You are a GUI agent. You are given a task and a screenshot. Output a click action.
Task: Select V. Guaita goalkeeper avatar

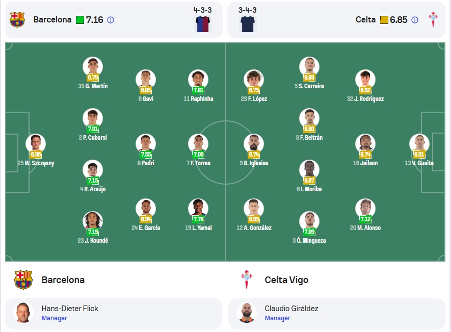(419, 144)
